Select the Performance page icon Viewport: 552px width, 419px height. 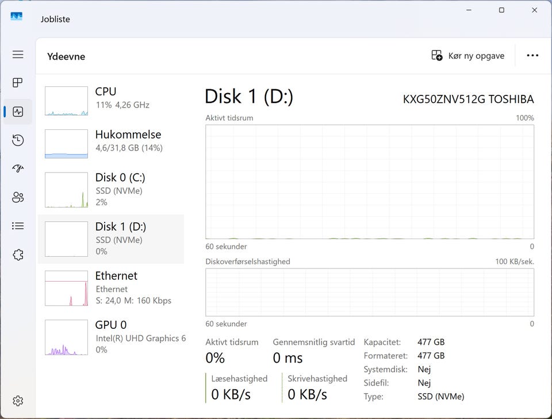coord(18,112)
